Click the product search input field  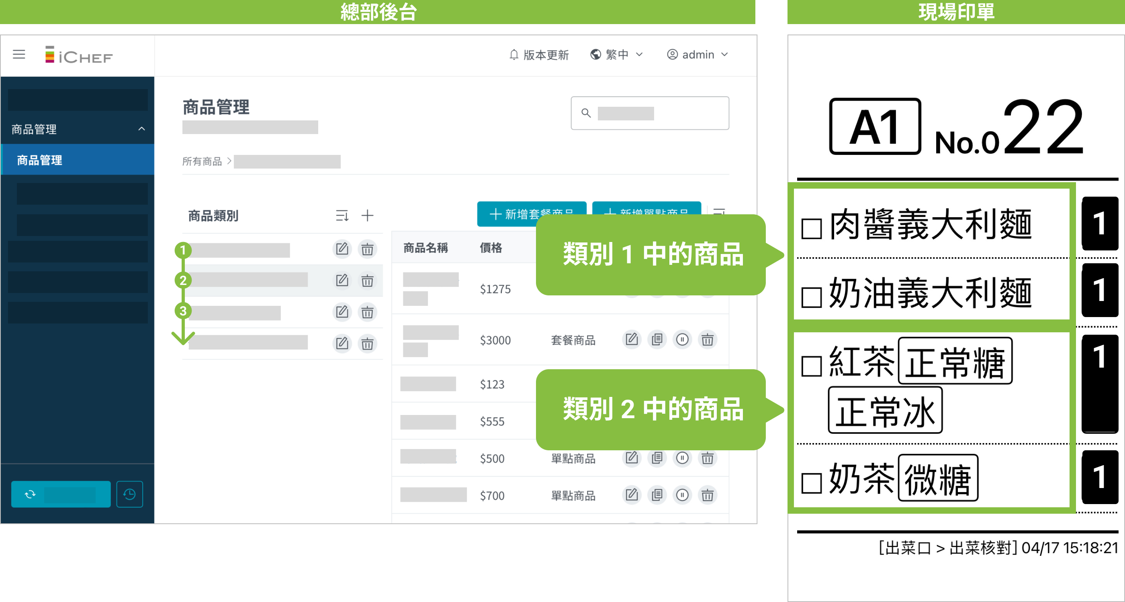coord(649,114)
